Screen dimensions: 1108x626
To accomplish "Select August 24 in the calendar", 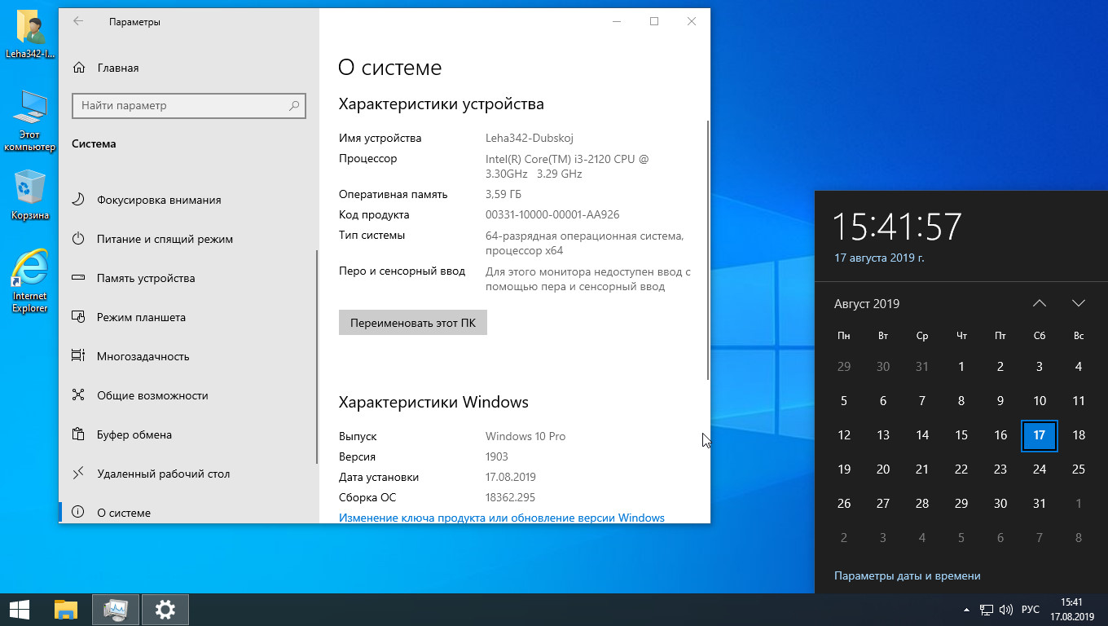I will (1040, 469).
